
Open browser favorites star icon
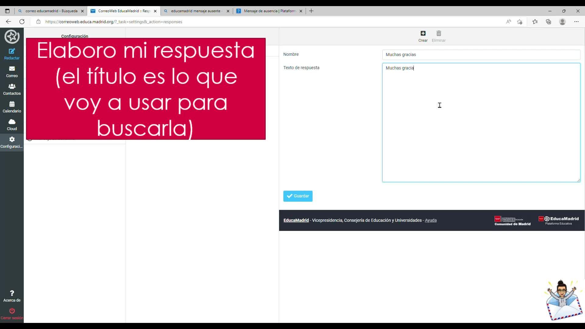(x=535, y=22)
